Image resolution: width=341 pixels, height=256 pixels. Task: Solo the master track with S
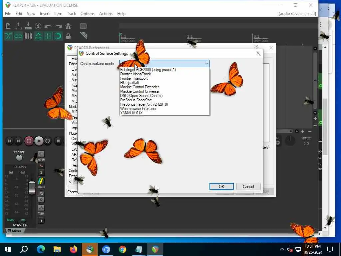(x=41, y=173)
